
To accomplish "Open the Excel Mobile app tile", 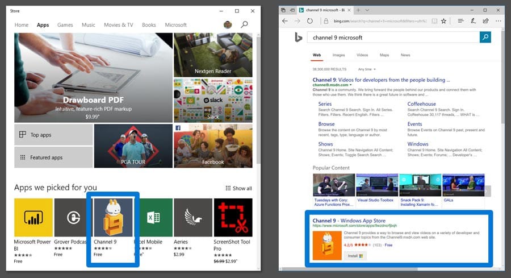I will [x=153, y=217].
